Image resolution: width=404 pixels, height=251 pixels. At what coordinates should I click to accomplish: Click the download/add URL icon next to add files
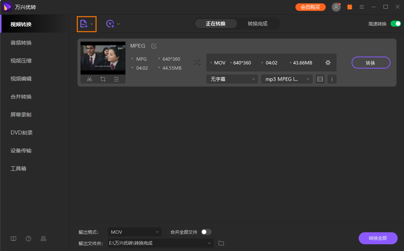(x=110, y=24)
